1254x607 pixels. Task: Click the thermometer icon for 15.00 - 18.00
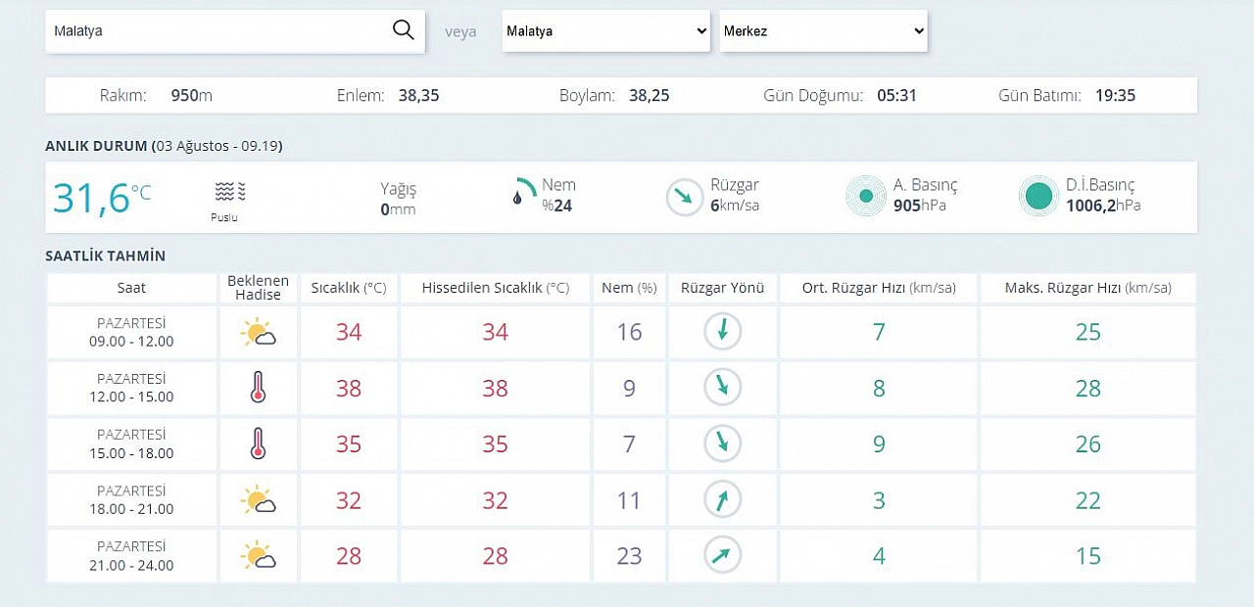[x=258, y=444]
